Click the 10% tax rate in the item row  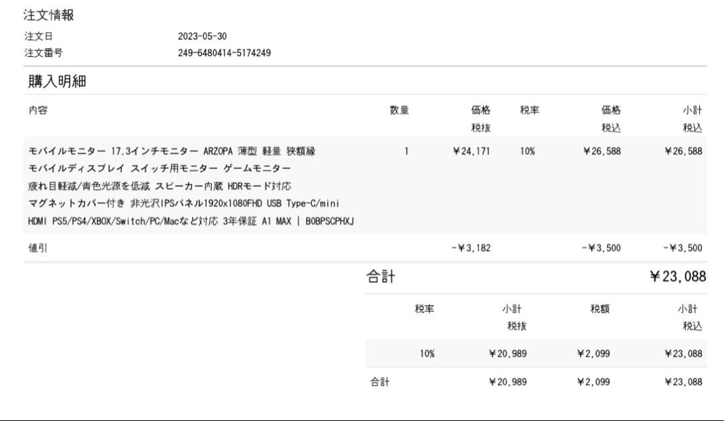coord(528,152)
